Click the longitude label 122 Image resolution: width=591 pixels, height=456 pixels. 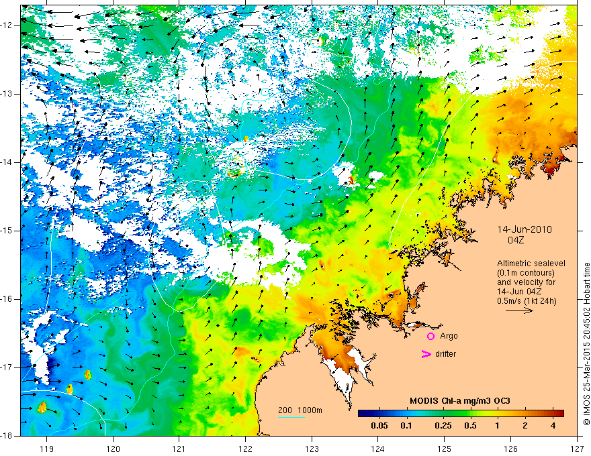point(245,449)
